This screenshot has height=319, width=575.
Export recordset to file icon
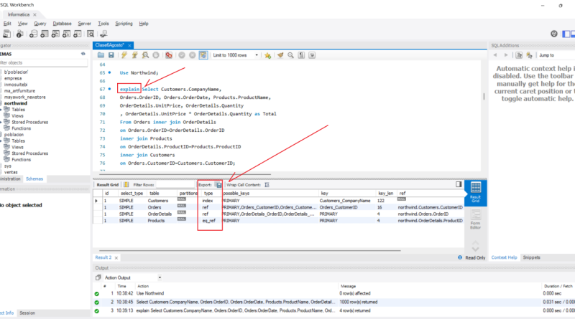click(x=218, y=185)
